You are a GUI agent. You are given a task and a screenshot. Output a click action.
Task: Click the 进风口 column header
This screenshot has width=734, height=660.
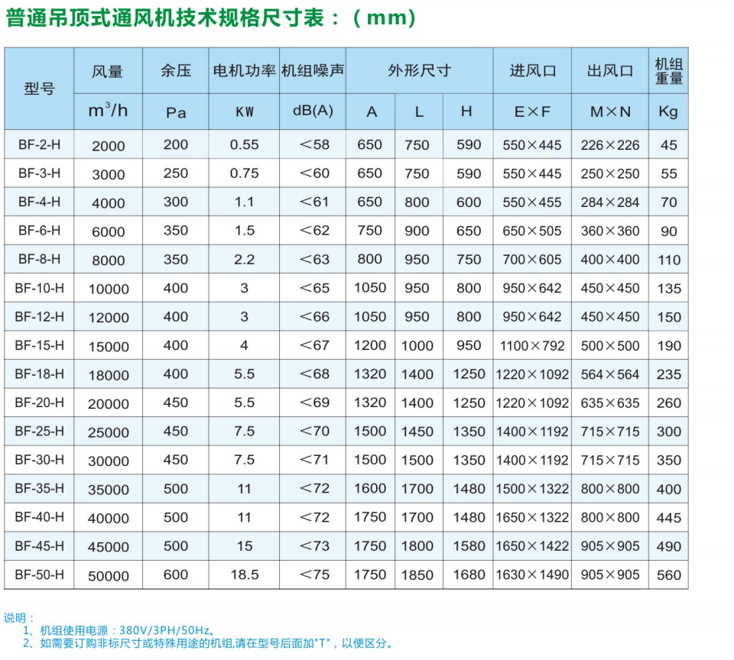pos(532,71)
